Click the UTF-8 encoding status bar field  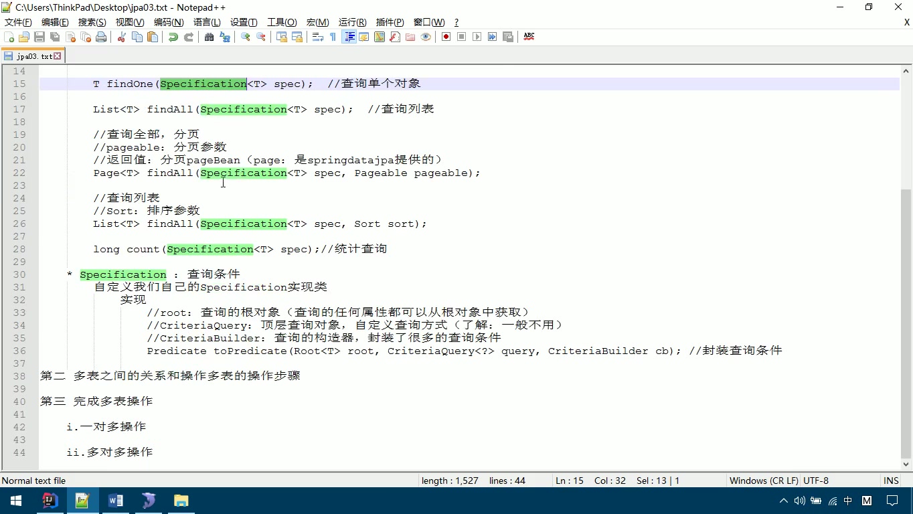coord(816,481)
